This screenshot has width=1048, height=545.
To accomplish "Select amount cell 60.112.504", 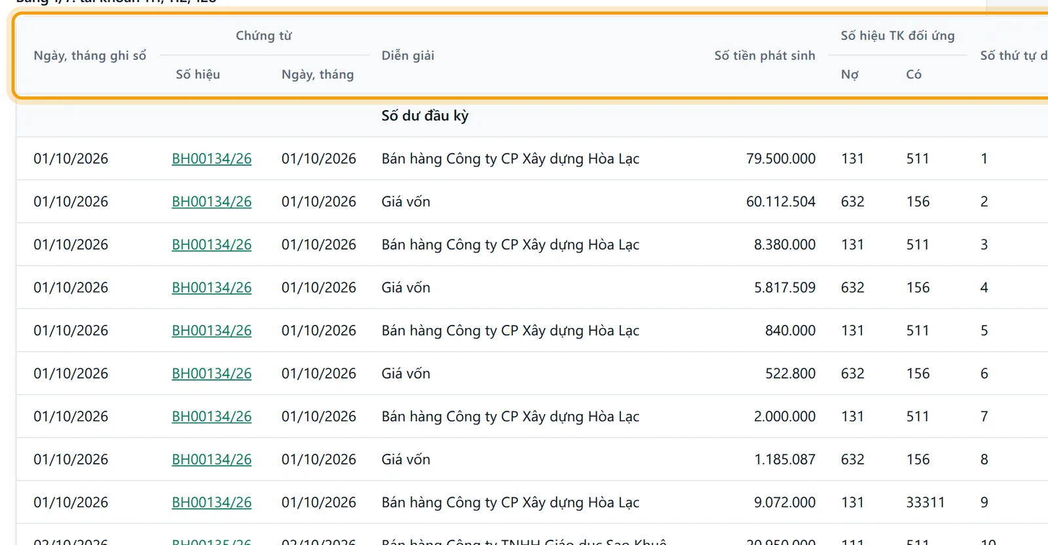I will pyautogui.click(x=781, y=202).
